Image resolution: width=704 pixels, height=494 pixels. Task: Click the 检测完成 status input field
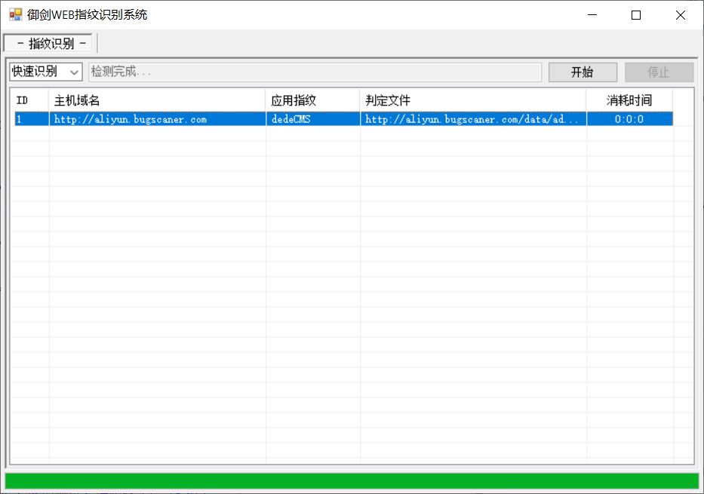click(315, 72)
